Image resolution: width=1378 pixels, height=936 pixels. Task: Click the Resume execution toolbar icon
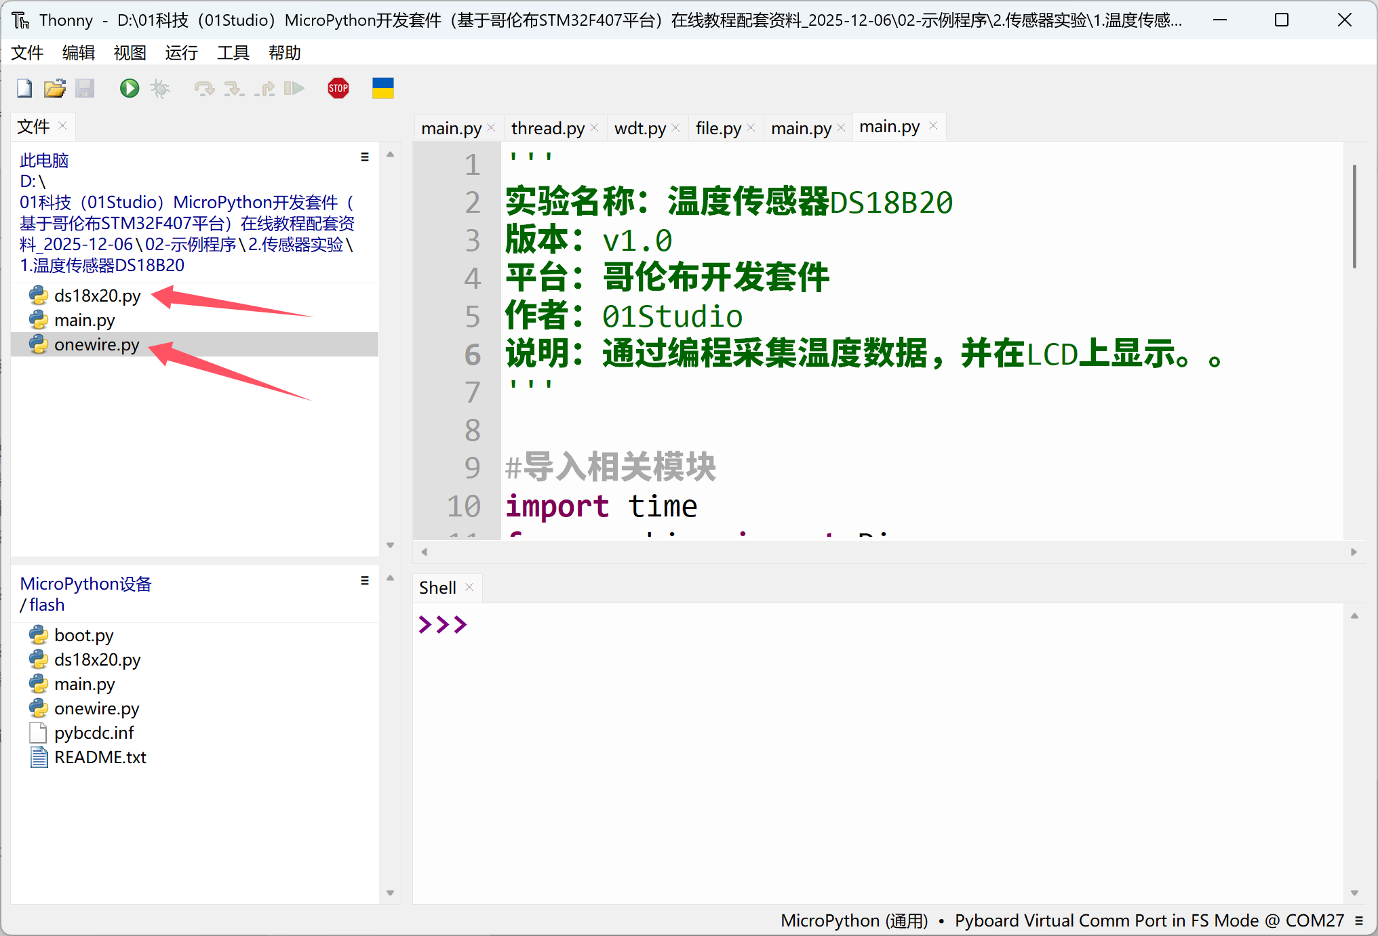(x=294, y=89)
